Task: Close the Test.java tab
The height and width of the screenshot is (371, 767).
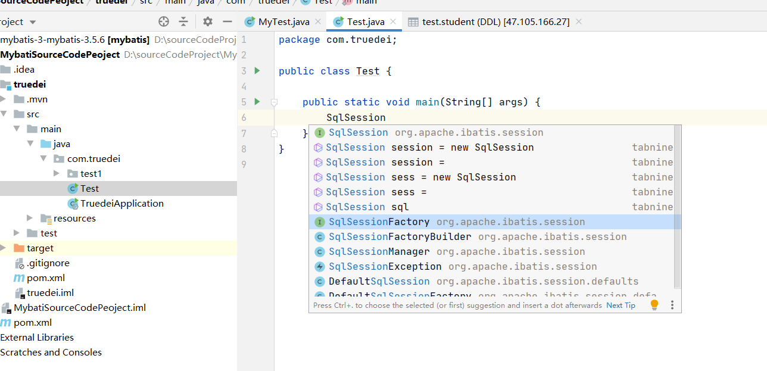Action: point(393,22)
